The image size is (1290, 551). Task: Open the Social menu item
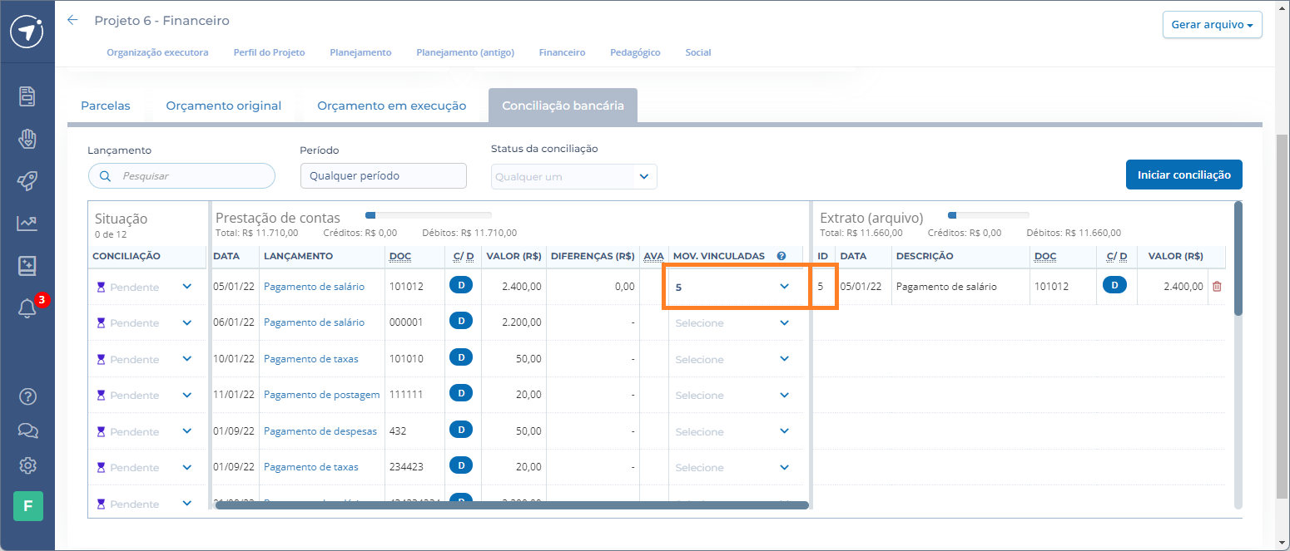pos(698,52)
